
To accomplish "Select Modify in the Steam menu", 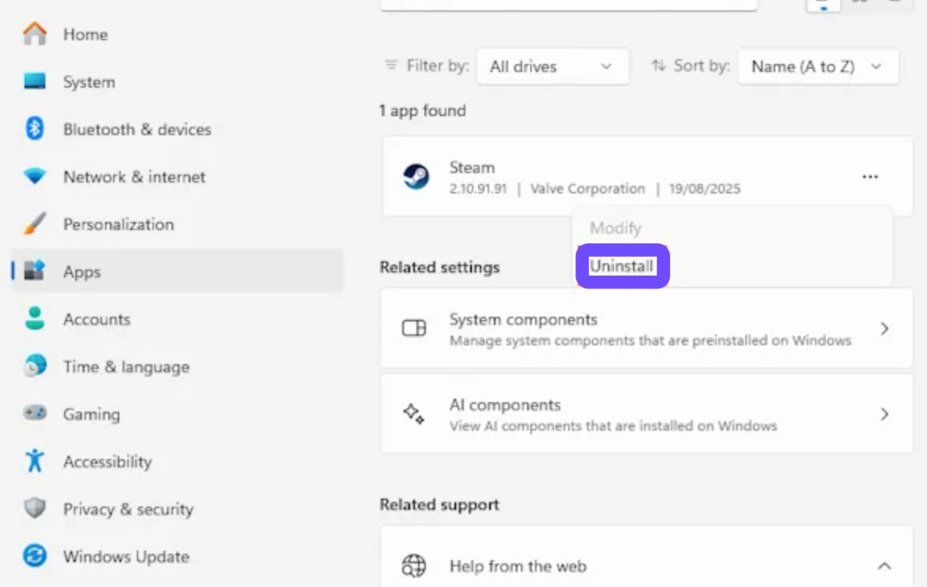I will click(615, 228).
